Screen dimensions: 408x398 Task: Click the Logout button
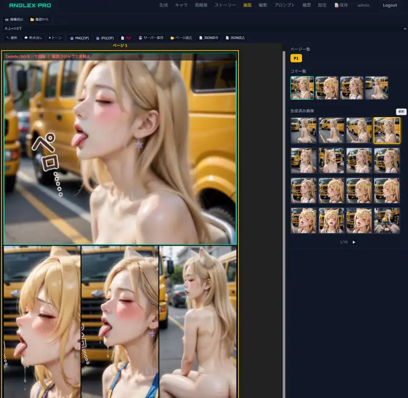pyautogui.click(x=390, y=5)
